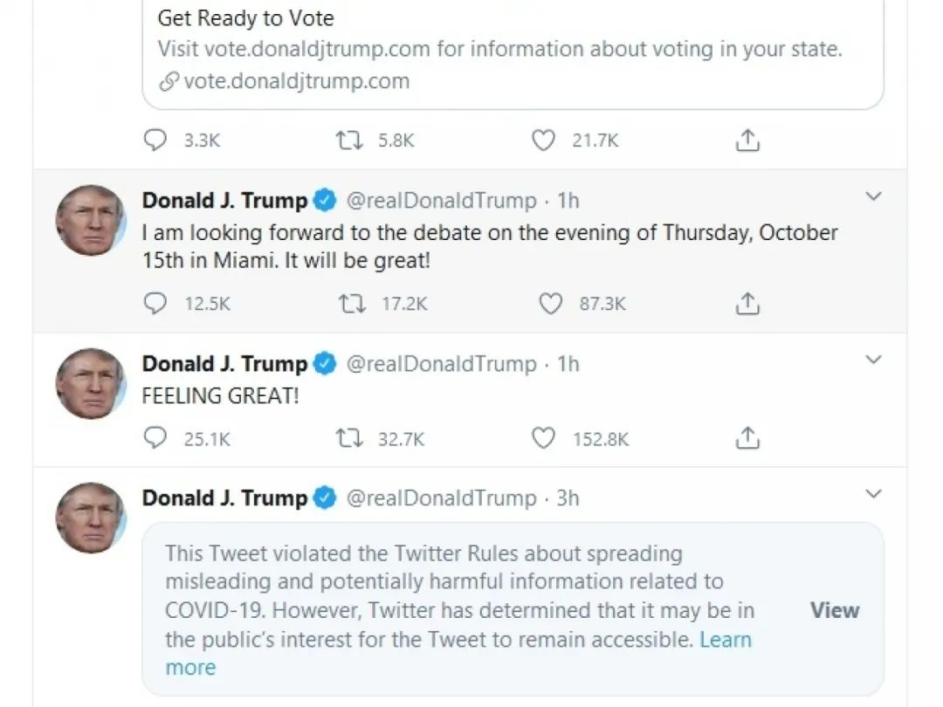This screenshot has height=707, width=943.
Task: Reply to the Miami debate tweet
Action: (155, 303)
